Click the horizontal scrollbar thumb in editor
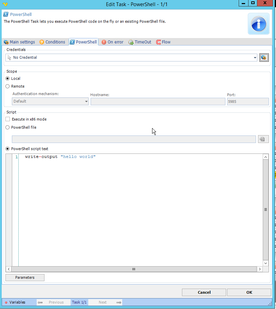 pos(134,269)
